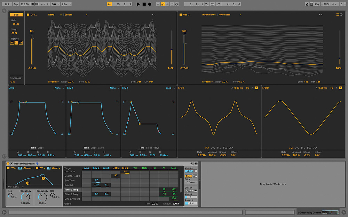
Task: Switch LFO 1 to tempo-synced note mode
Action: click(x=252, y=88)
